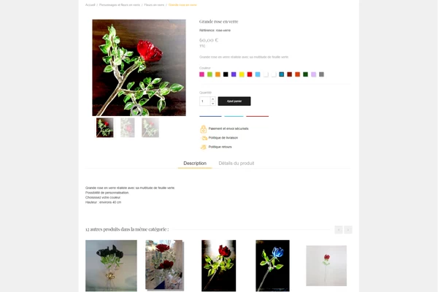Click the return policy icon
Viewport: 438px width, 292px height.
pos(204,147)
